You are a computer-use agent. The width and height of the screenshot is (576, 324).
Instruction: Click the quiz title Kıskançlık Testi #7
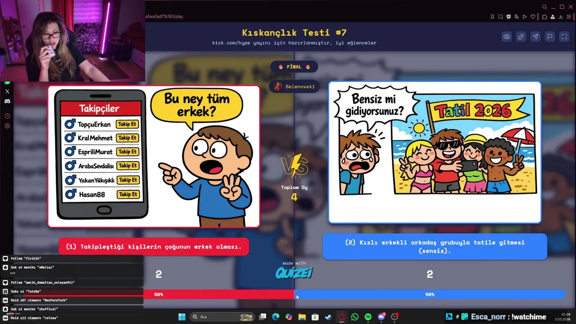(294, 32)
